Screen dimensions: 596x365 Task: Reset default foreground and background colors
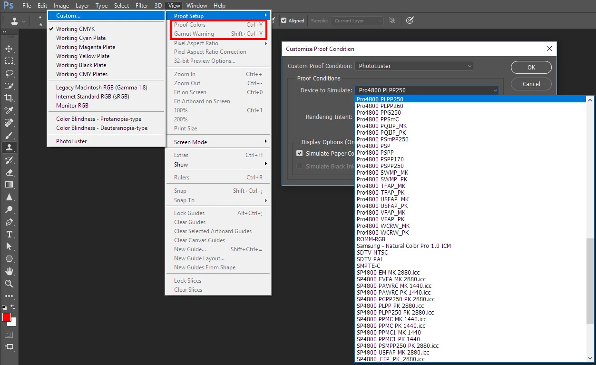tap(4, 307)
